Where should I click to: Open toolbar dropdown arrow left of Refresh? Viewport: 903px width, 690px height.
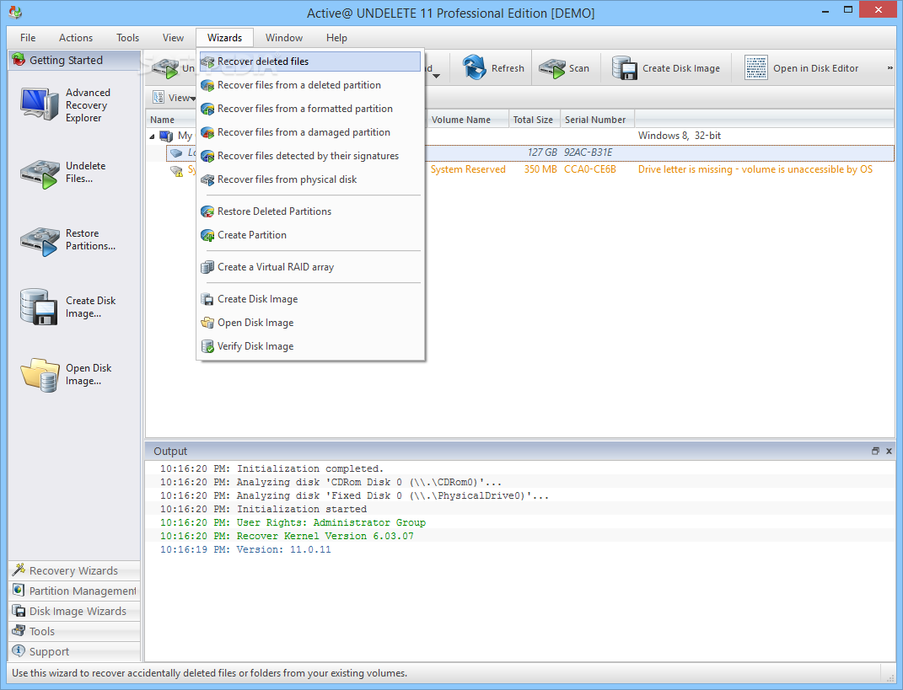(x=436, y=76)
